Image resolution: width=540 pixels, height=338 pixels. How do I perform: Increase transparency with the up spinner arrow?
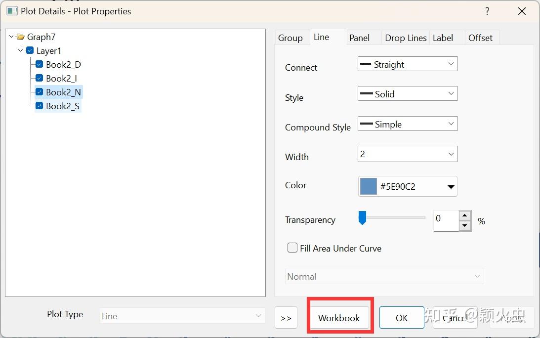point(464,215)
